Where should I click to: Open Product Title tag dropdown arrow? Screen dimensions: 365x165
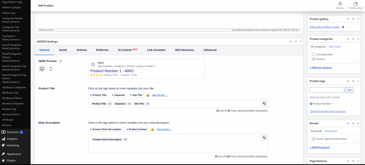pyautogui.click(x=110, y=104)
